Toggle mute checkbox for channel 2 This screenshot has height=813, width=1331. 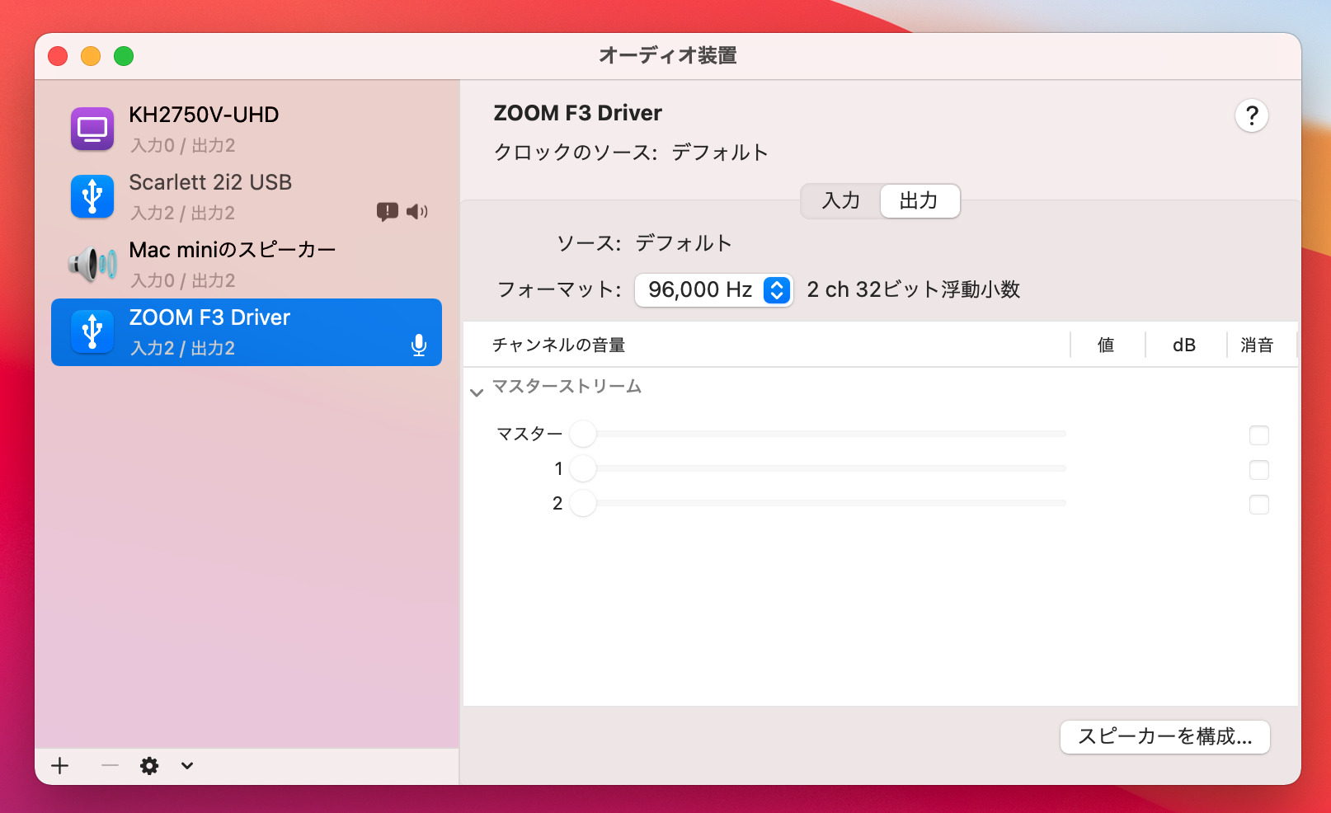click(1259, 504)
